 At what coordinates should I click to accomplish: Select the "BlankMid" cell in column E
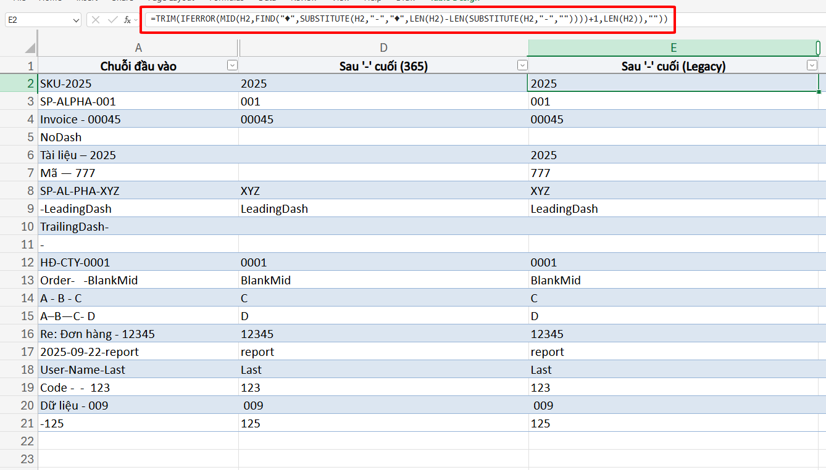pos(673,281)
